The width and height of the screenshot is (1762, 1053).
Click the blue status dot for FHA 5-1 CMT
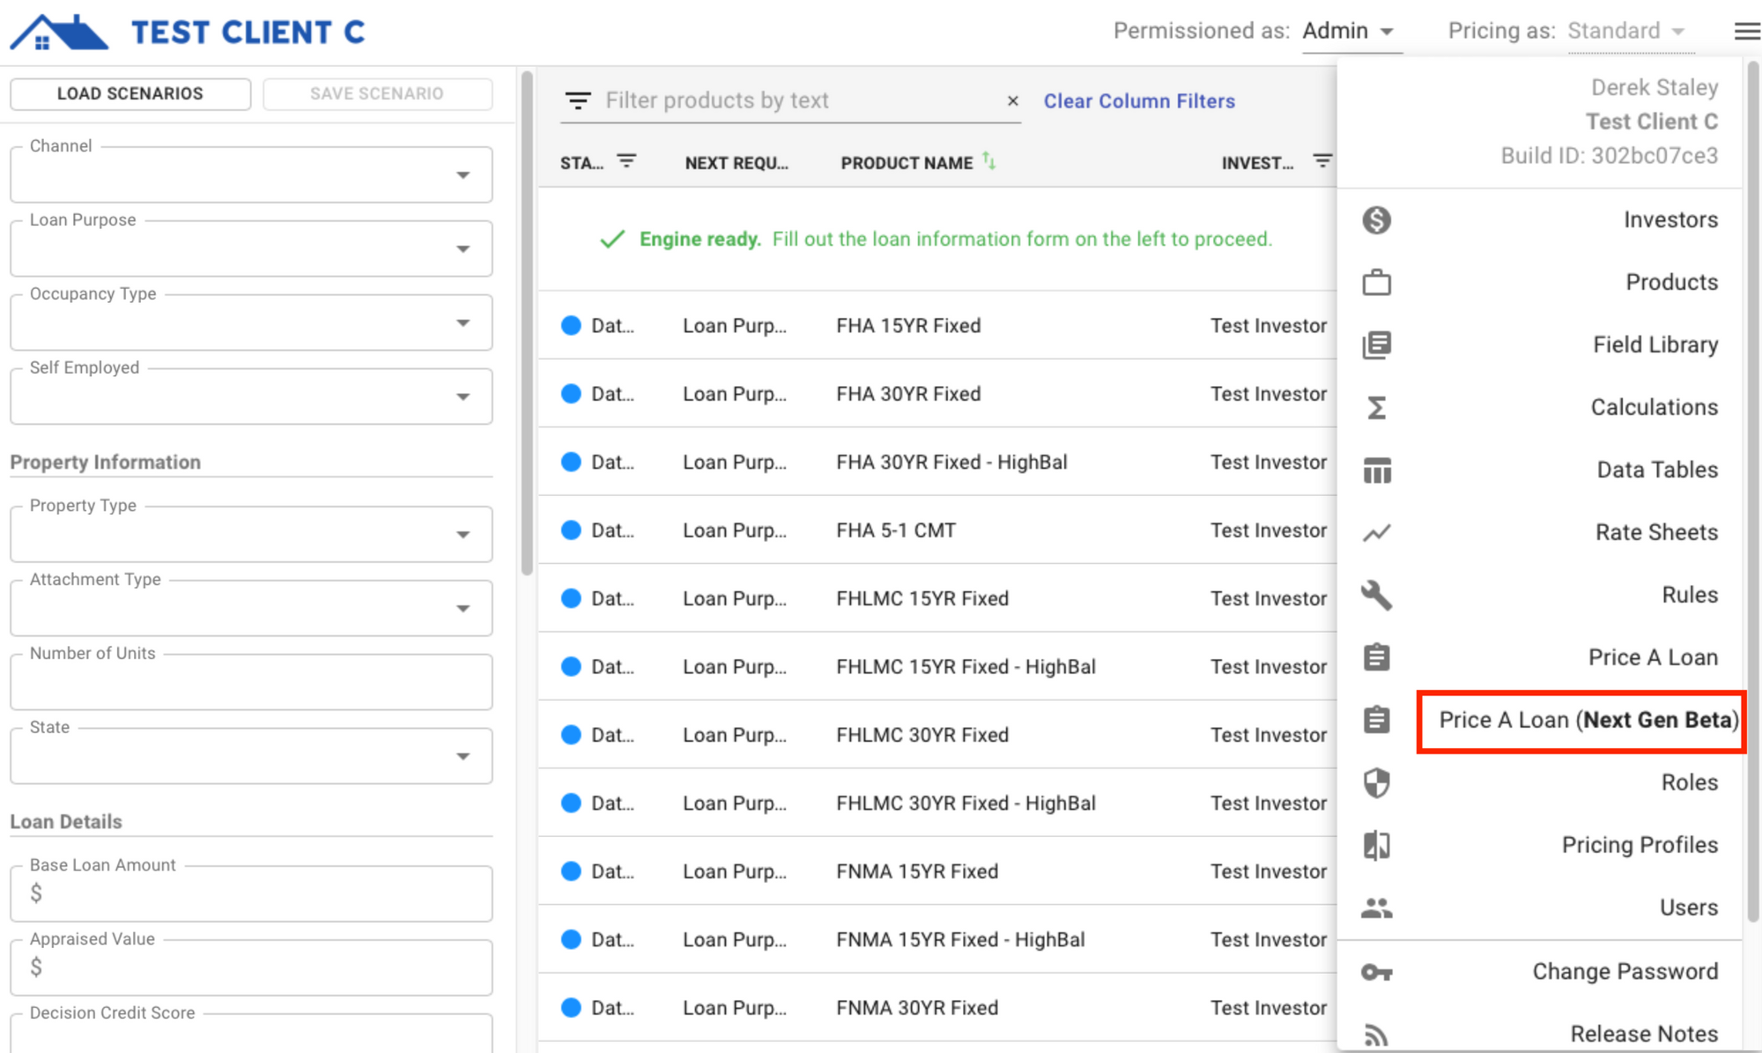(x=571, y=530)
